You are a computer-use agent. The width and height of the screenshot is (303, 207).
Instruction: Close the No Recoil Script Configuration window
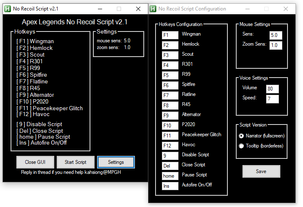coord(286,9)
